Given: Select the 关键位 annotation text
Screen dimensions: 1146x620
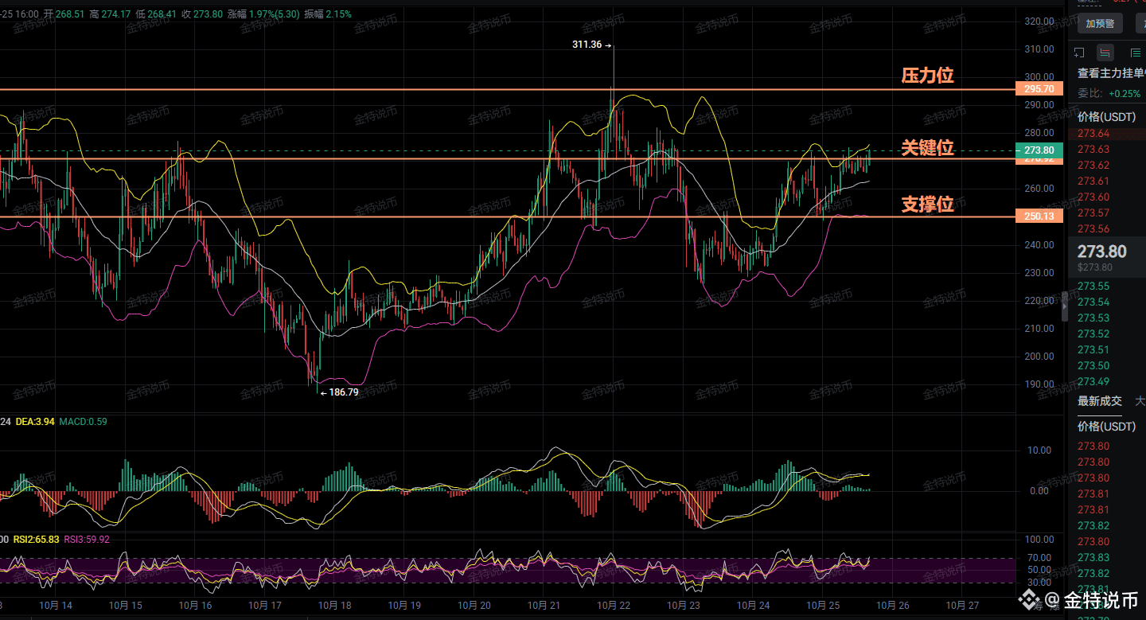Looking at the screenshot, I should click(927, 148).
